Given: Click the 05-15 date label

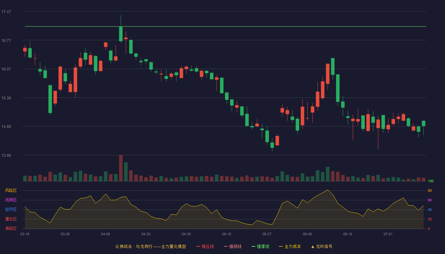Looking at the screenshot, I should pyautogui.click(x=227, y=234).
